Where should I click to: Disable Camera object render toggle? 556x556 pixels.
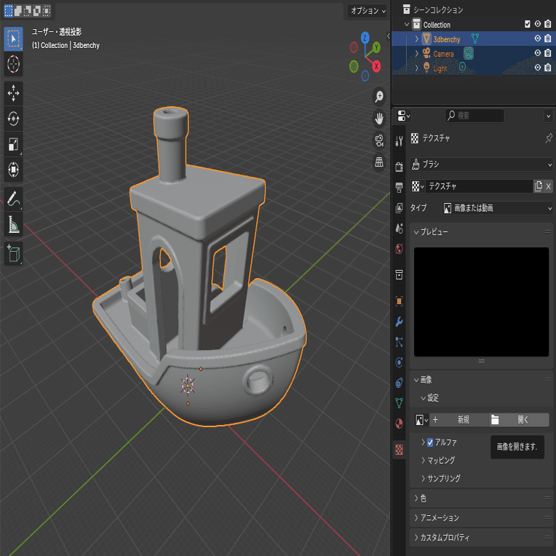(548, 53)
